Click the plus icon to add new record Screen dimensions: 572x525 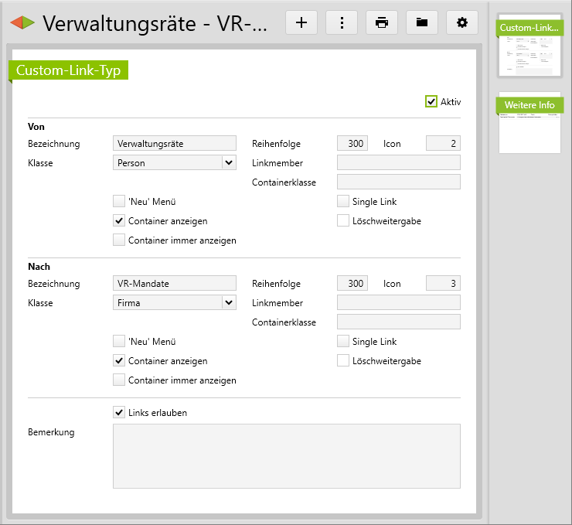click(x=301, y=22)
